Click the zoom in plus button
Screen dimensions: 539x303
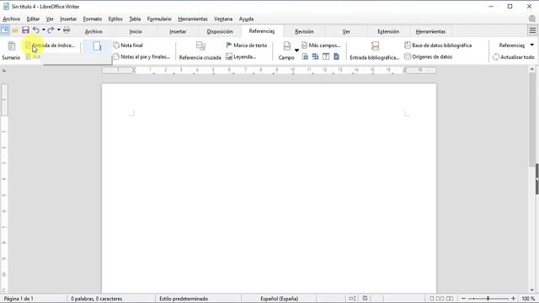513,299
